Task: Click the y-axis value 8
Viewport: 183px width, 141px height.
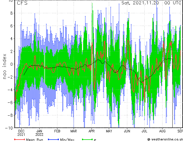Action: [x=12, y=13]
